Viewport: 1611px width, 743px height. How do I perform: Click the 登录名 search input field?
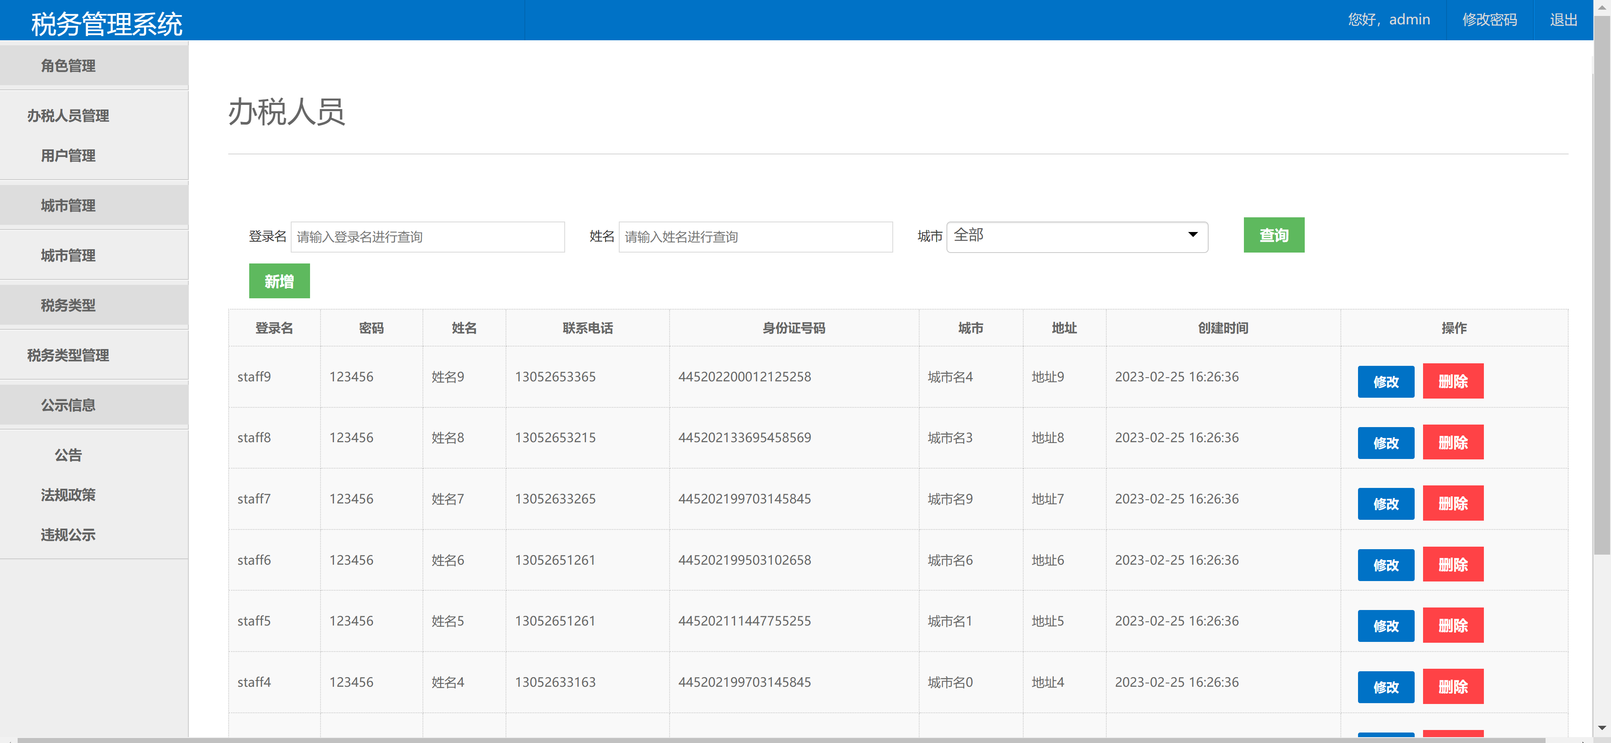(x=428, y=237)
